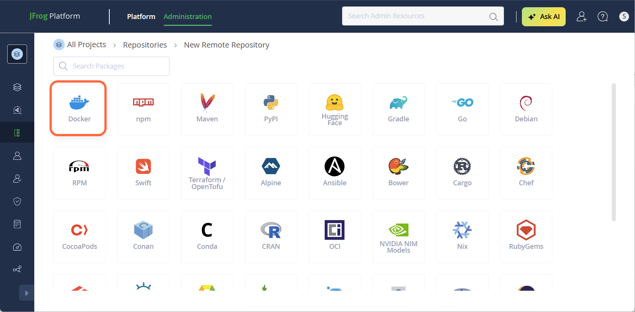Click the Ask AI button
Screen dimensions: 635x312
click(544, 17)
